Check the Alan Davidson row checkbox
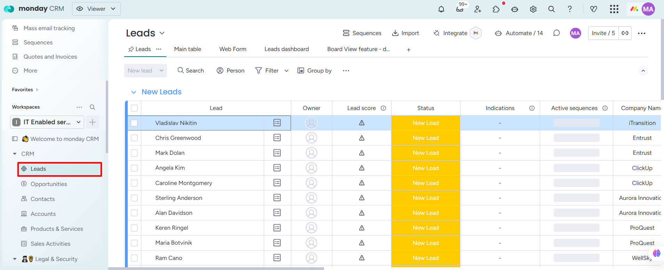Viewport: 664px width, 270px height. (134, 213)
